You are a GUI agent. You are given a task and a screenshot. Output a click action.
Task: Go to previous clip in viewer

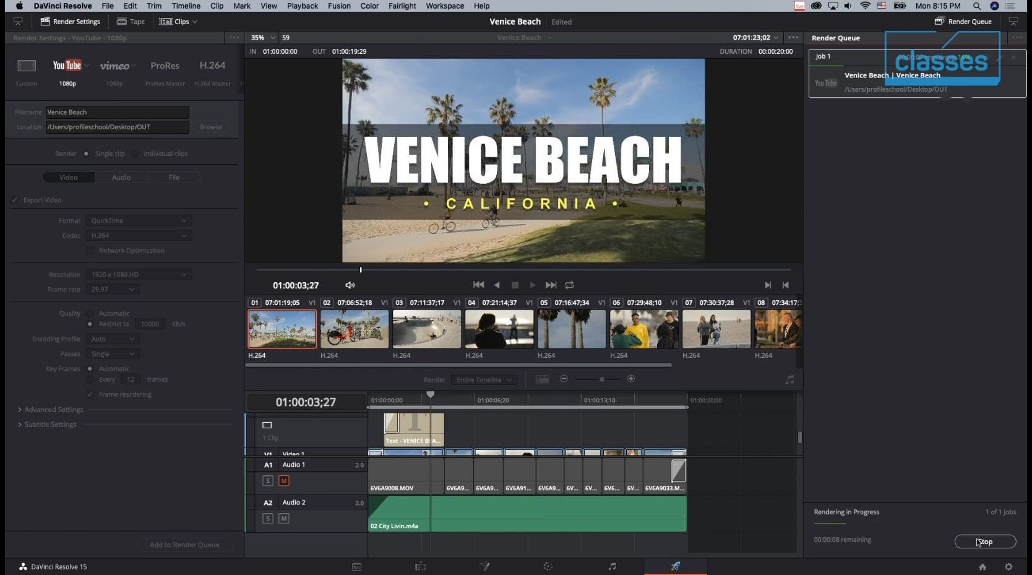pos(786,285)
